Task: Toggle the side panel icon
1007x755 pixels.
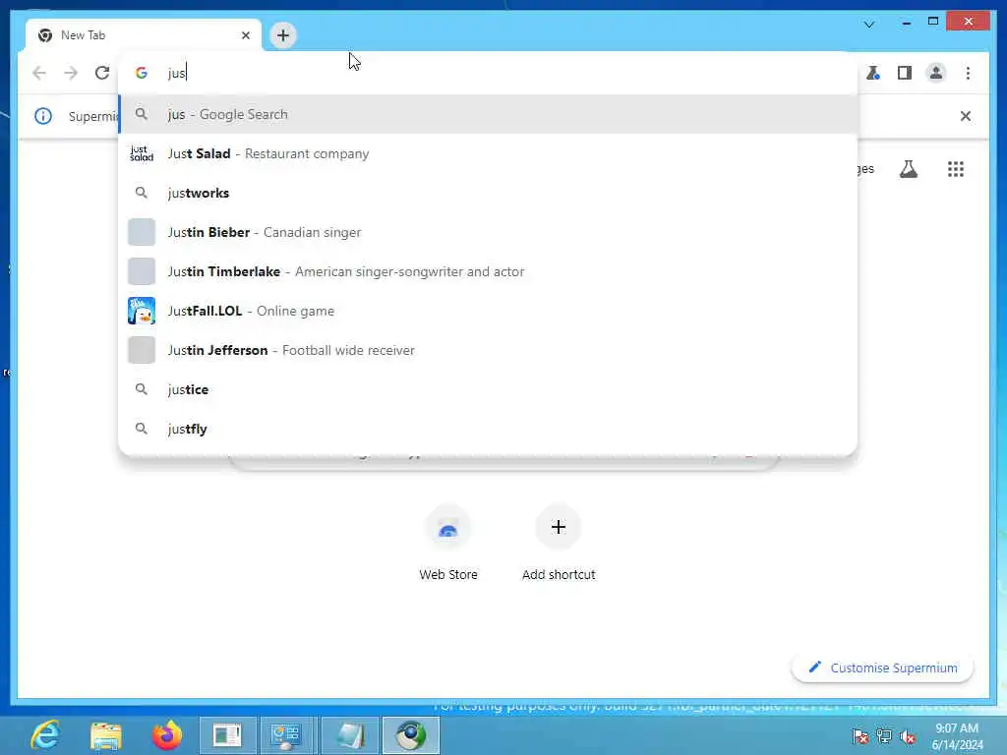Action: 905,73
